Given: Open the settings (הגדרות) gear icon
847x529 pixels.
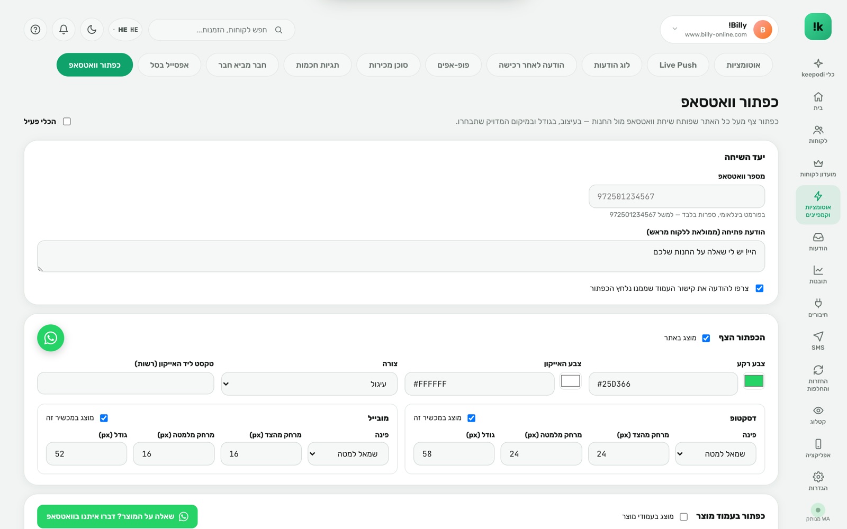Looking at the screenshot, I should tap(818, 477).
